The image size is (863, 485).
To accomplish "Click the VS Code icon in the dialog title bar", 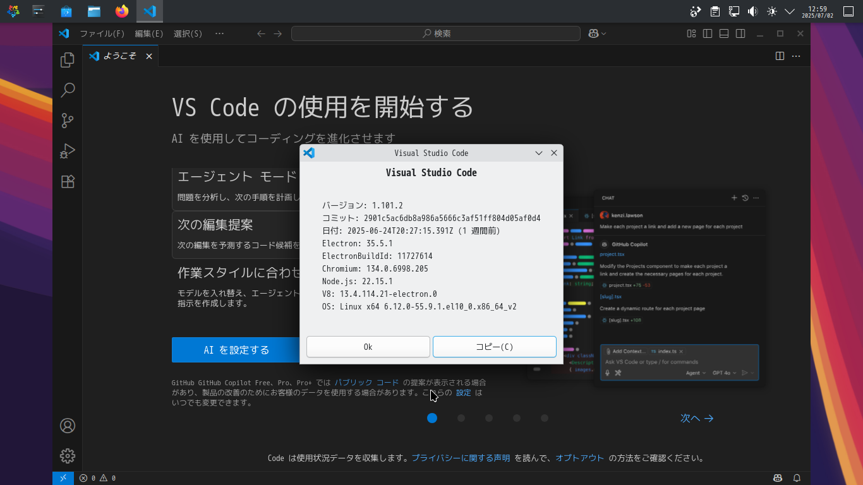I will (x=309, y=153).
